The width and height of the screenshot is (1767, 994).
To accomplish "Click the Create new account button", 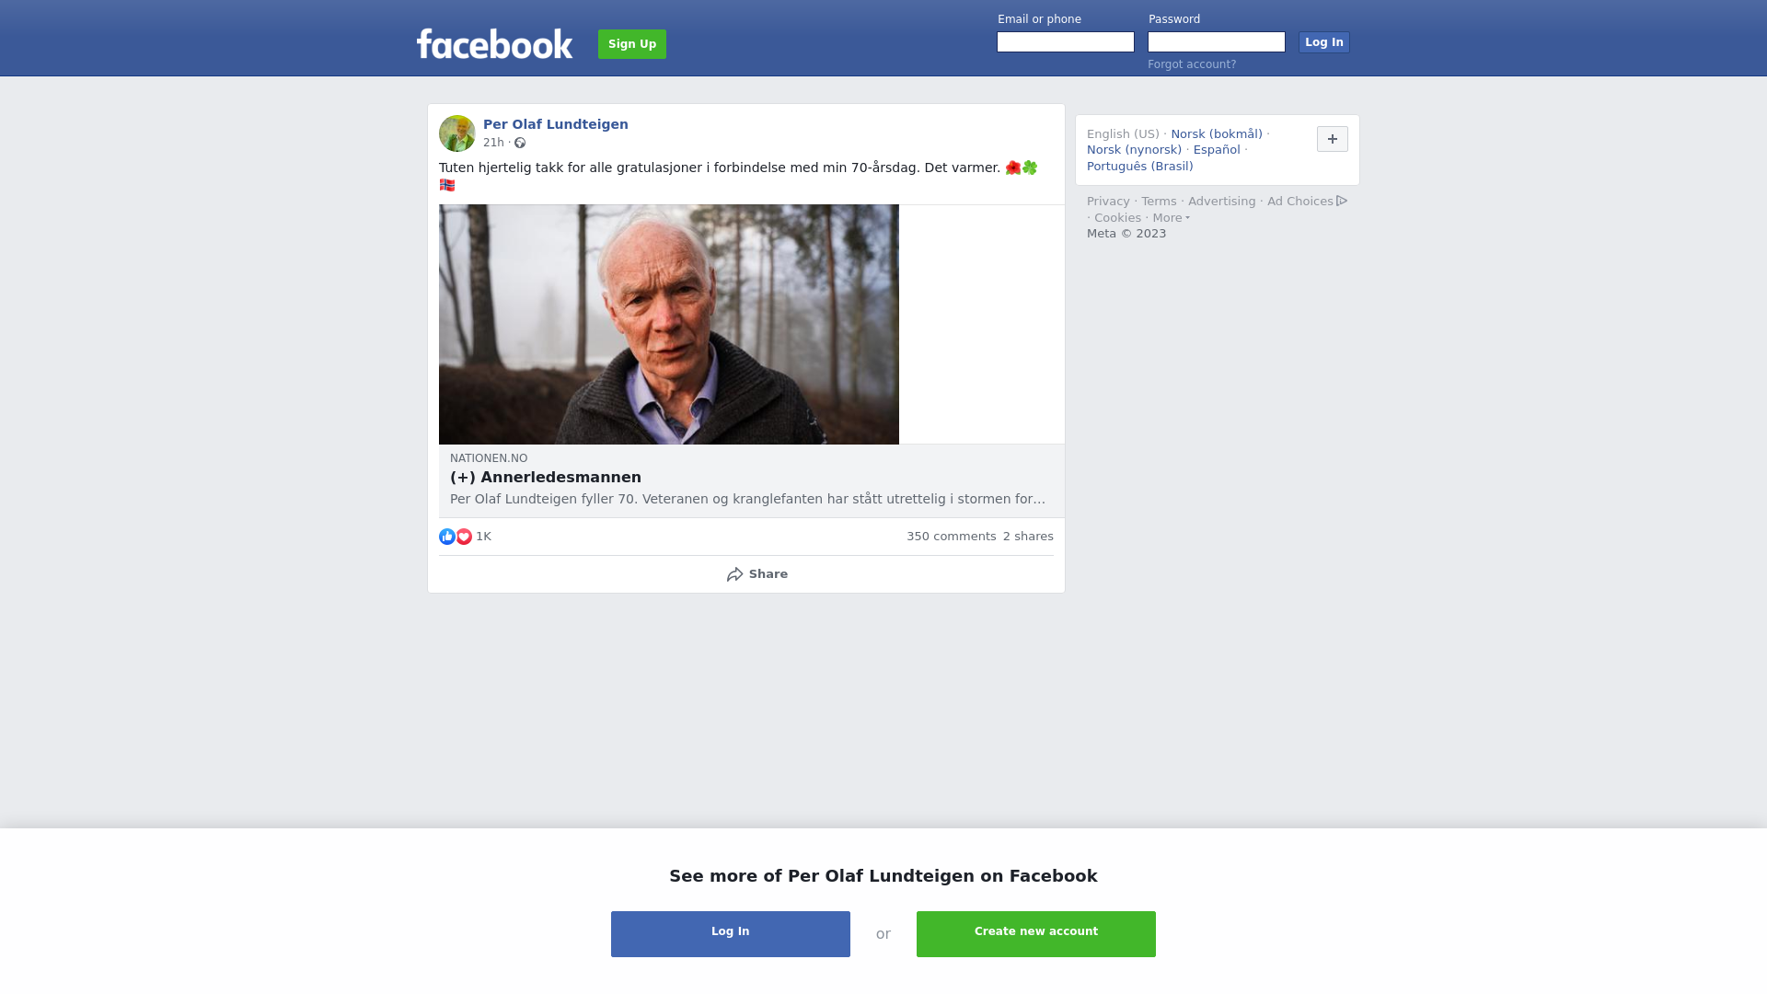I will coord(1036,934).
